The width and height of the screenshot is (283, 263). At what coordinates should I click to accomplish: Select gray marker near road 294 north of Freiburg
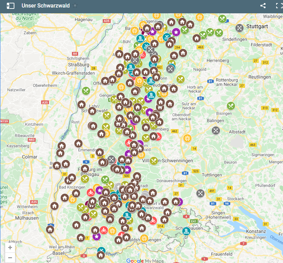point(111,160)
